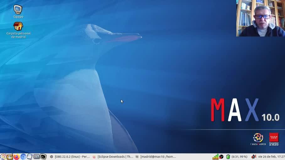Click the battery time text (6:31, 99 %)
Screen dimensions: 285x160
click(x=239, y=157)
